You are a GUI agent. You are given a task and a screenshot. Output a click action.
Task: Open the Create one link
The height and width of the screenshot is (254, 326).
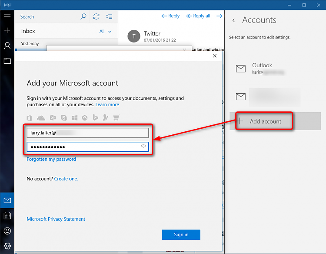point(66,179)
